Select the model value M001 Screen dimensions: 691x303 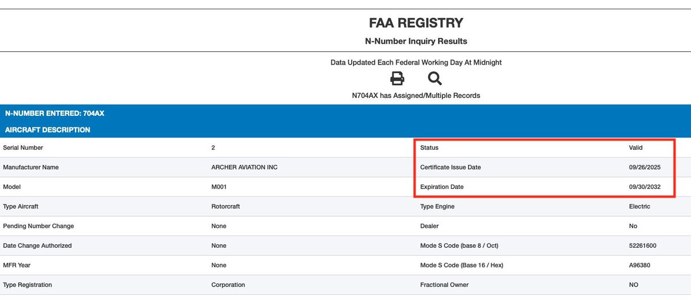coord(219,187)
